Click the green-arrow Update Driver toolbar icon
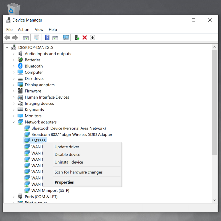The width and height of the screenshot is (221, 221). point(77,38)
